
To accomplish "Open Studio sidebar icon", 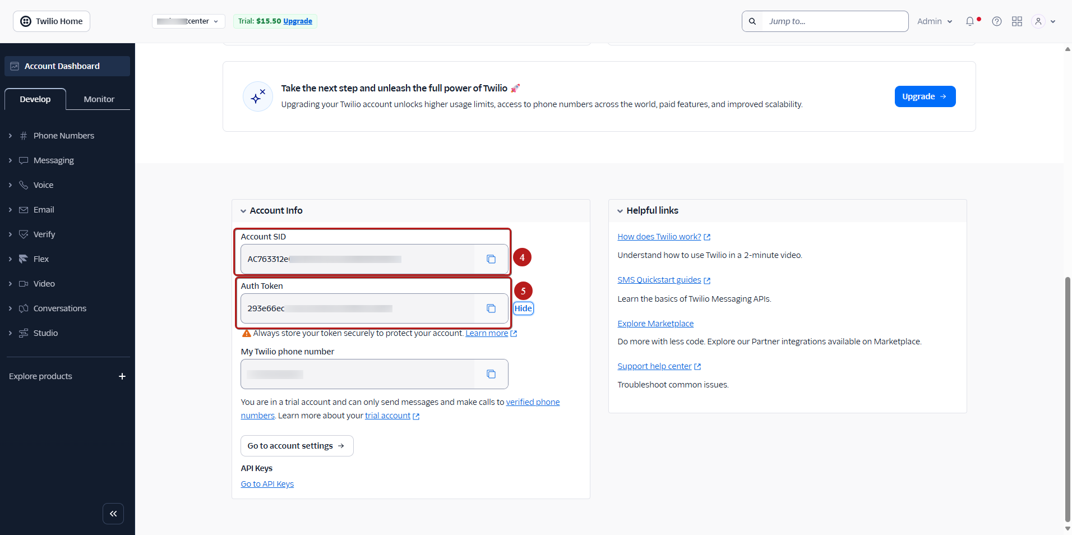I will [24, 333].
